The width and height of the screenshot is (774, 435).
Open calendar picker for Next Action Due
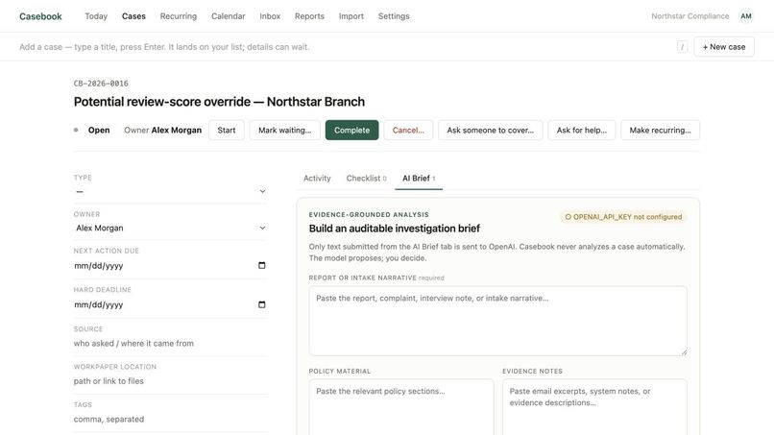coord(261,266)
